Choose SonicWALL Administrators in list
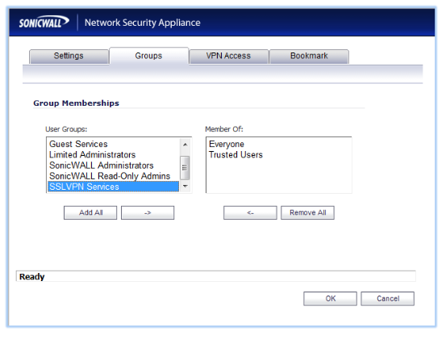Viewport: 446px width, 340px height. pyautogui.click(x=114, y=166)
